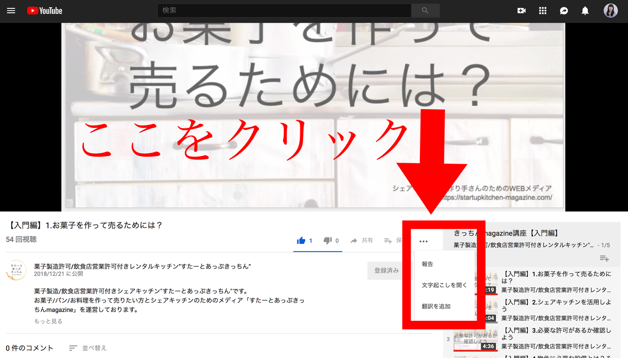628x358 pixels.
Task: Expand the description with もっと見る
Action: [48, 321]
